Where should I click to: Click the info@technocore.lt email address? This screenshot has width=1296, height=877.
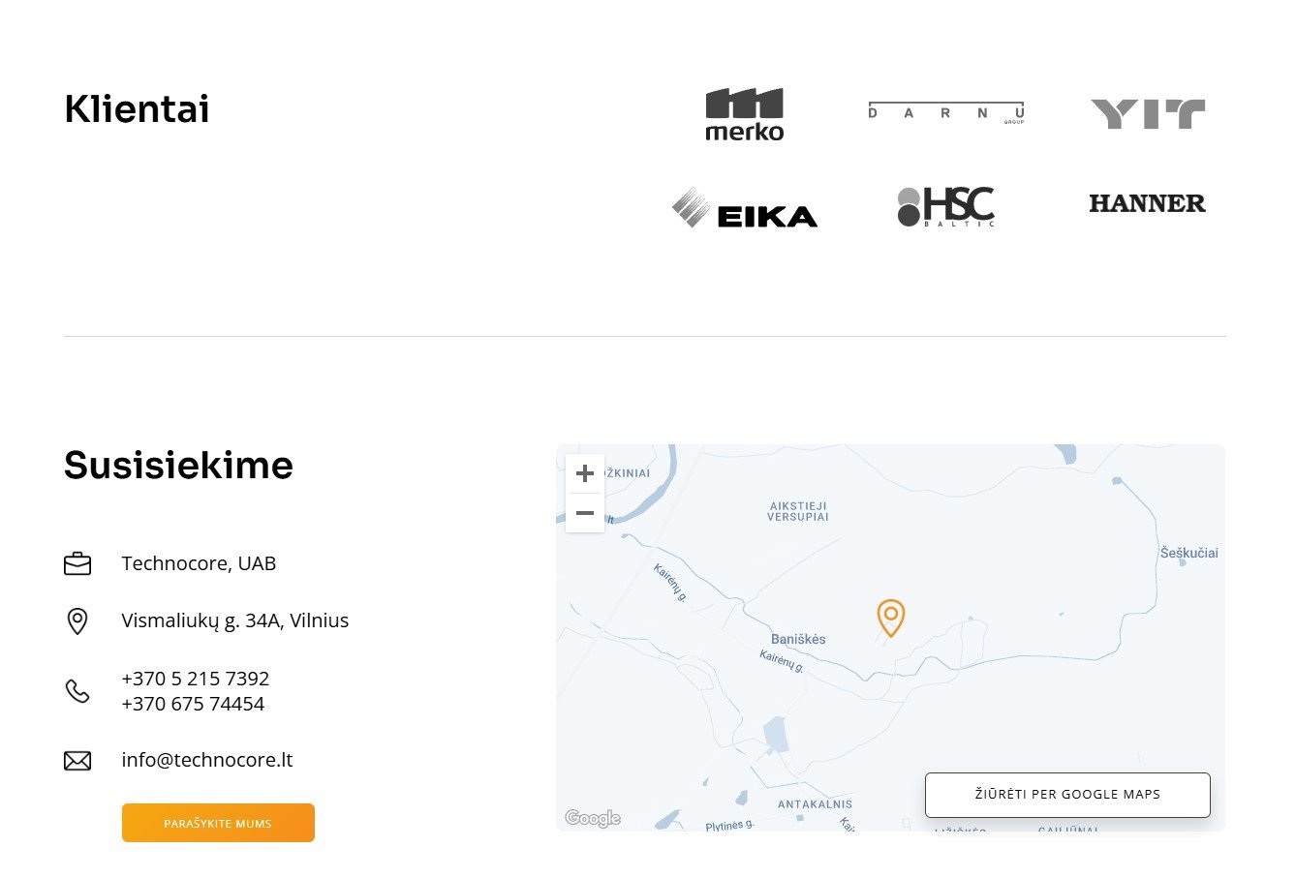206,760
